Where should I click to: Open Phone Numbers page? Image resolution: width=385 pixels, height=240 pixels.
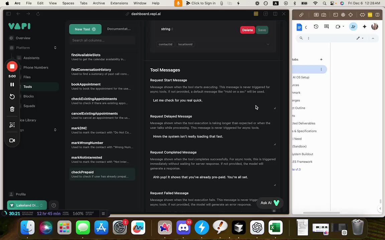[x=36, y=67]
